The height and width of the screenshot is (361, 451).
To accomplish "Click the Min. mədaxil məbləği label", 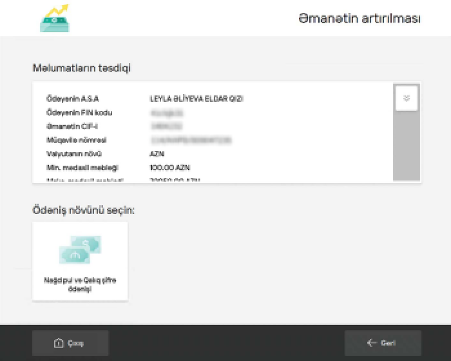I will pyautogui.click(x=82, y=168).
